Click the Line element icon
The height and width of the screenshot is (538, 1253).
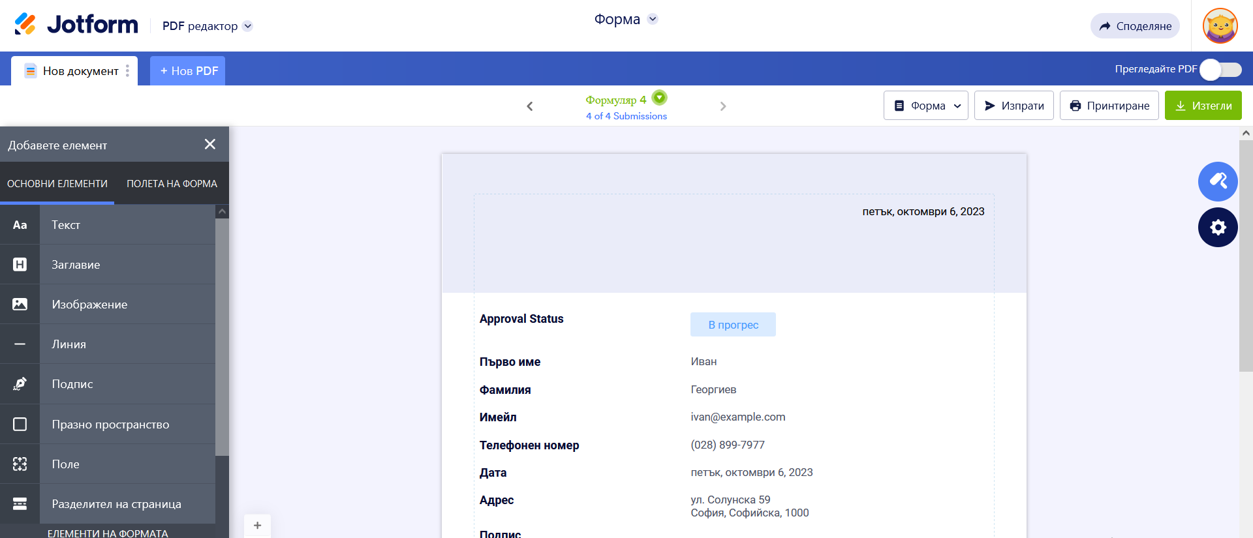[20, 344]
